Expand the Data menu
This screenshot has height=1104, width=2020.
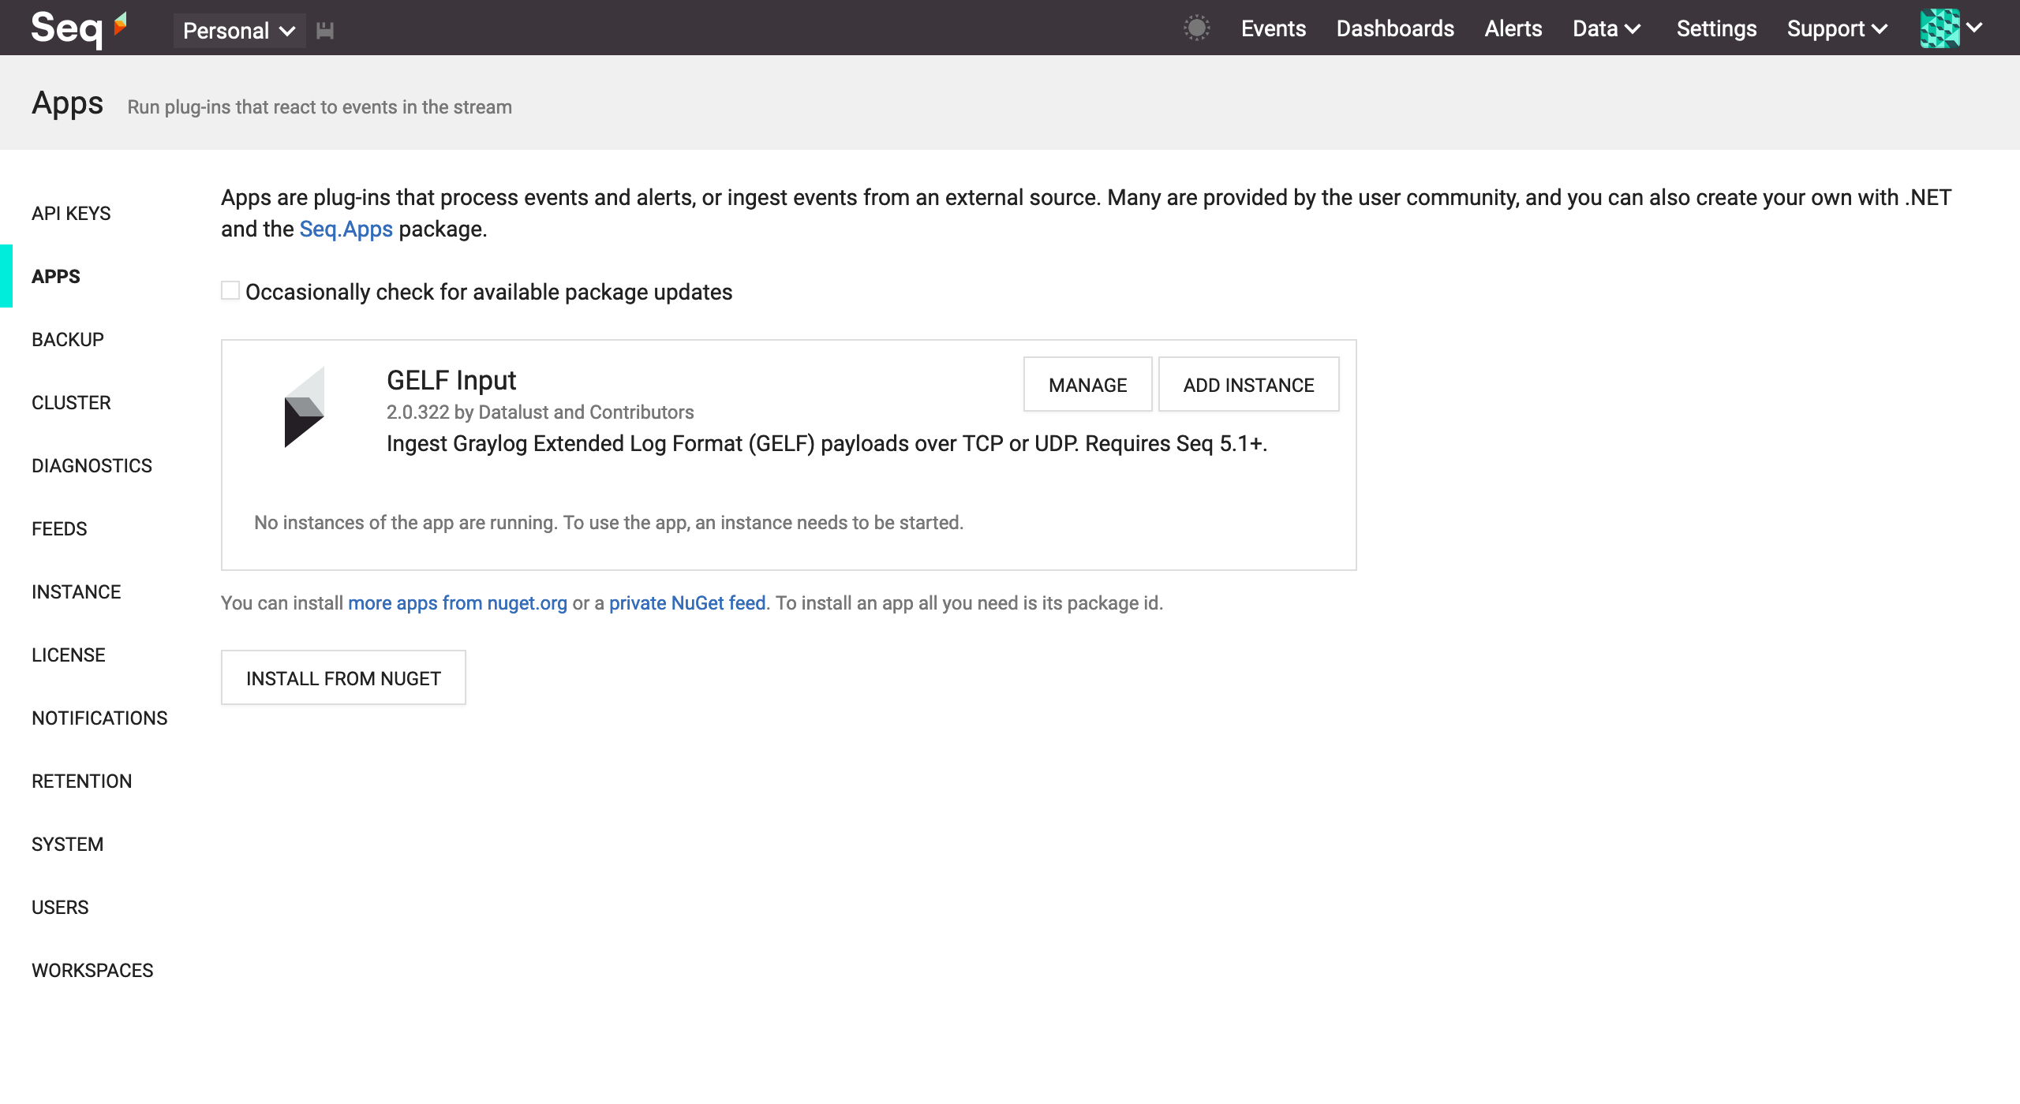pyautogui.click(x=1607, y=28)
